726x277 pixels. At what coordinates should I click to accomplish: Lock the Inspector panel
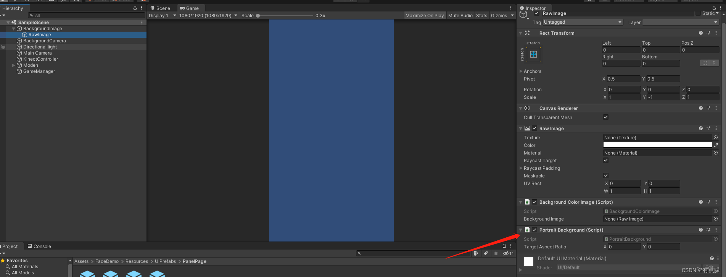coord(714,8)
